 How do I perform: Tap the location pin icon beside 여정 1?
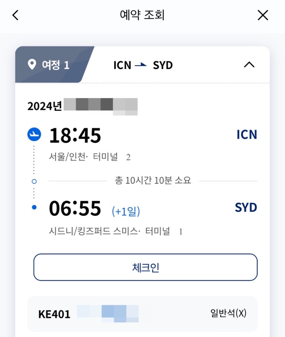32,64
